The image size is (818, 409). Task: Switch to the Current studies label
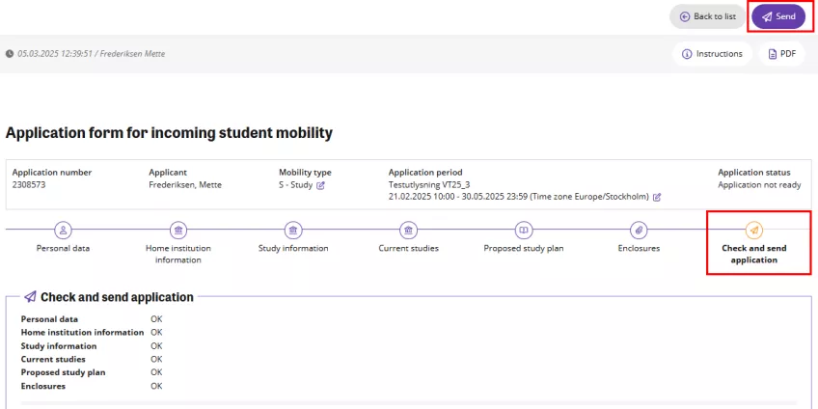[408, 249]
